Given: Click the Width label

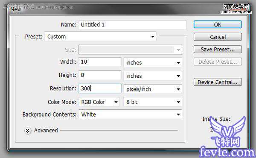Looking at the screenshot, I should [68, 62].
